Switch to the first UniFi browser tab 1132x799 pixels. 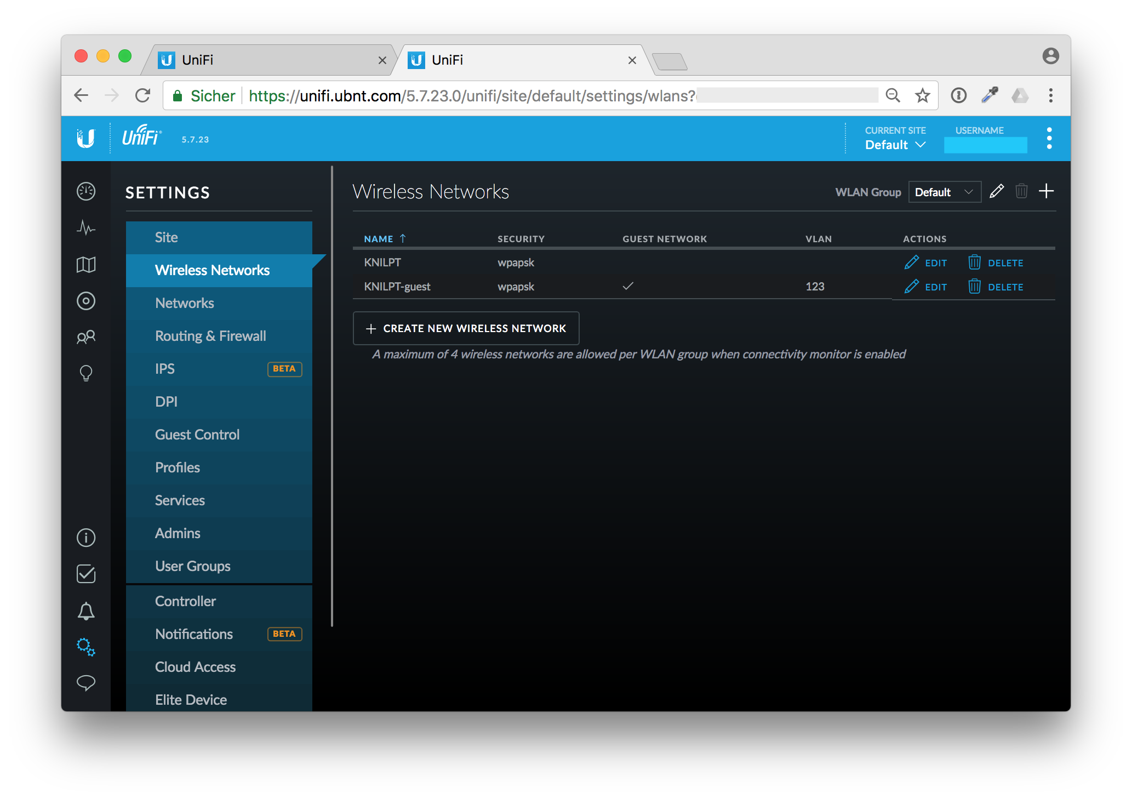[268, 60]
